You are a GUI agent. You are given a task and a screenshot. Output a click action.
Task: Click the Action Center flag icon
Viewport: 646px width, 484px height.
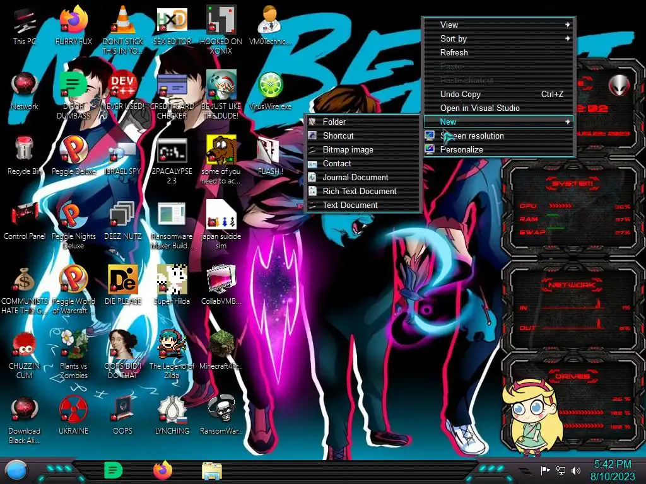tap(546, 470)
